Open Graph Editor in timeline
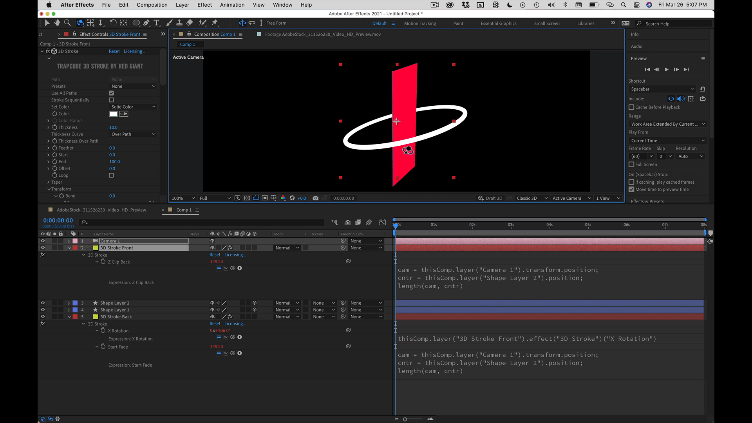Viewport: 752px width, 423px height. tap(382, 222)
